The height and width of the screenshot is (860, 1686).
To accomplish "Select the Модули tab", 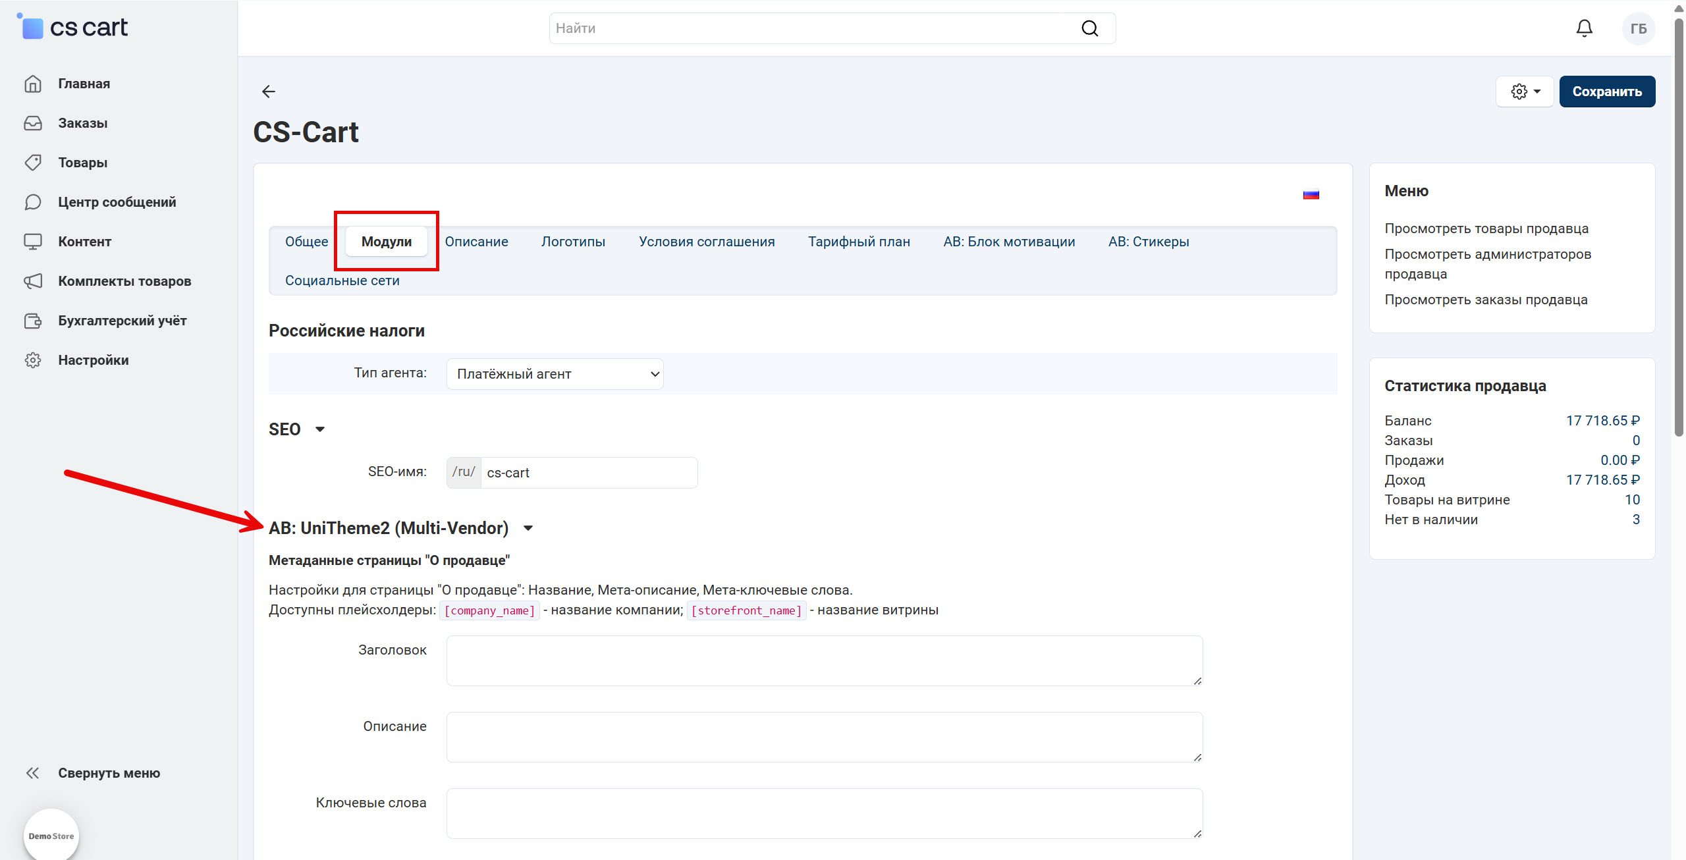I will 387,242.
